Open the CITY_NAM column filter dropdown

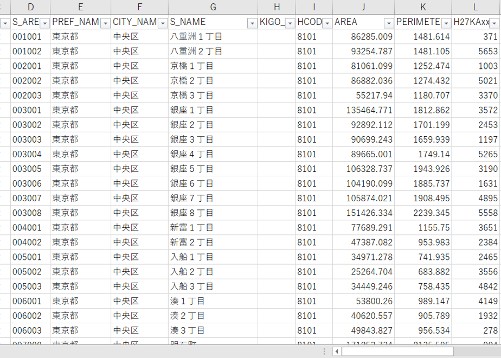point(163,23)
